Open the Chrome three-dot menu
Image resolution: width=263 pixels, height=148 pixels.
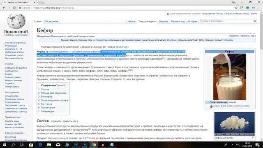tap(259, 8)
